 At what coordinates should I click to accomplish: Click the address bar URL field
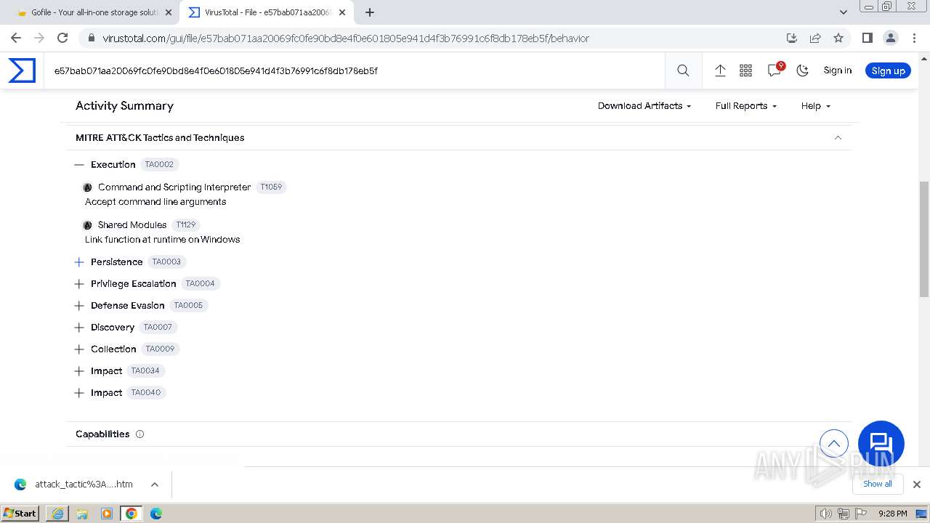436,38
